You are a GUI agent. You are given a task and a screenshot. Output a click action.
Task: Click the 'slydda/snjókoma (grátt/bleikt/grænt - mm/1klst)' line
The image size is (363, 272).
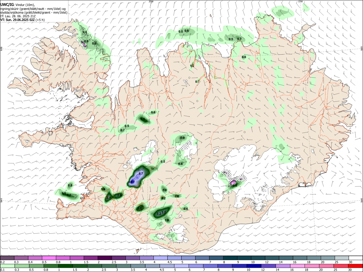pos(34,12)
